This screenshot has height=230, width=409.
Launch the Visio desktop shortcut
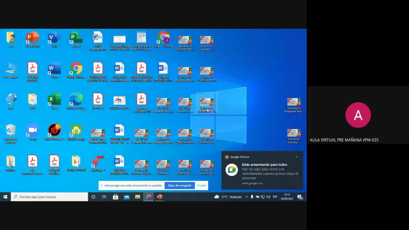pyautogui.click(x=54, y=40)
